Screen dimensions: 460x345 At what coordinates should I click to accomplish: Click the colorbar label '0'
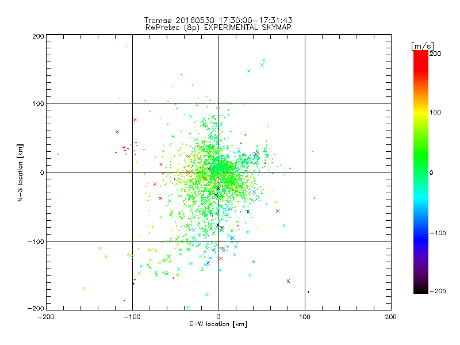[431, 172]
